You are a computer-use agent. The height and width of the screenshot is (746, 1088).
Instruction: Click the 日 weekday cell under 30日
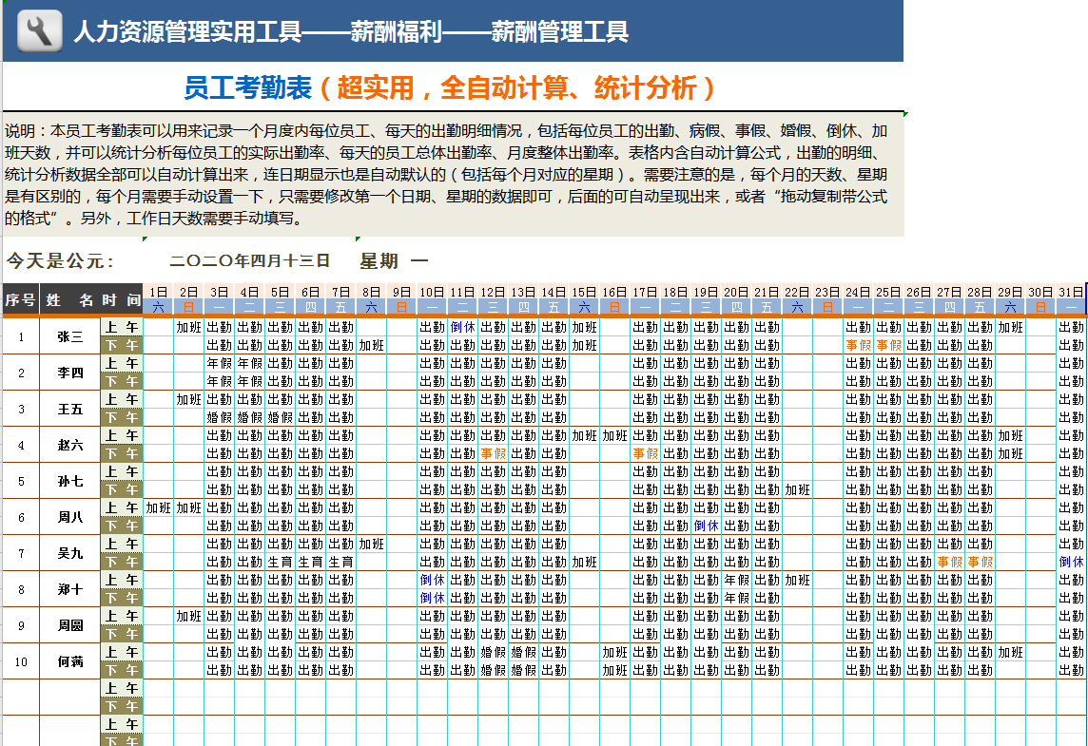tap(1040, 307)
